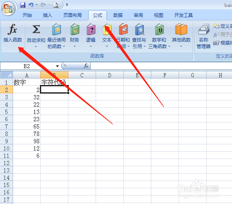The image size is (232, 204).
Task: Open the 开发工具 tab
Action: point(184,15)
